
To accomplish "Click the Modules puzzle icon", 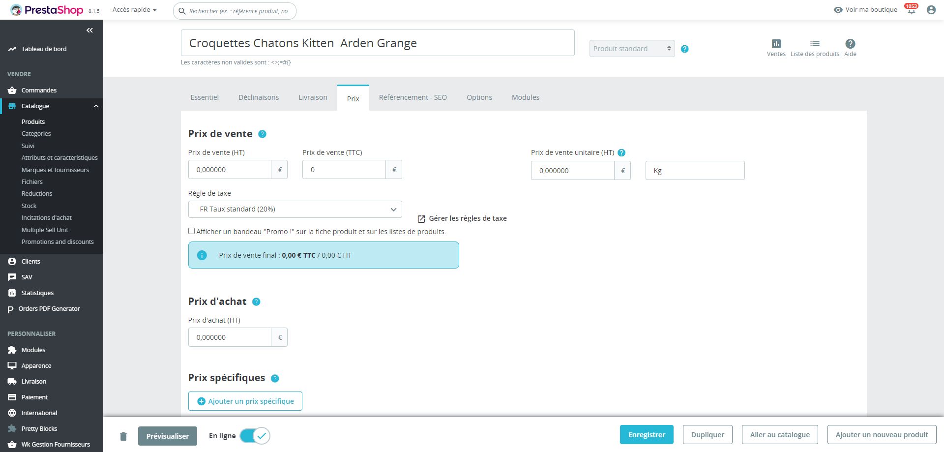I will pyautogui.click(x=12, y=350).
